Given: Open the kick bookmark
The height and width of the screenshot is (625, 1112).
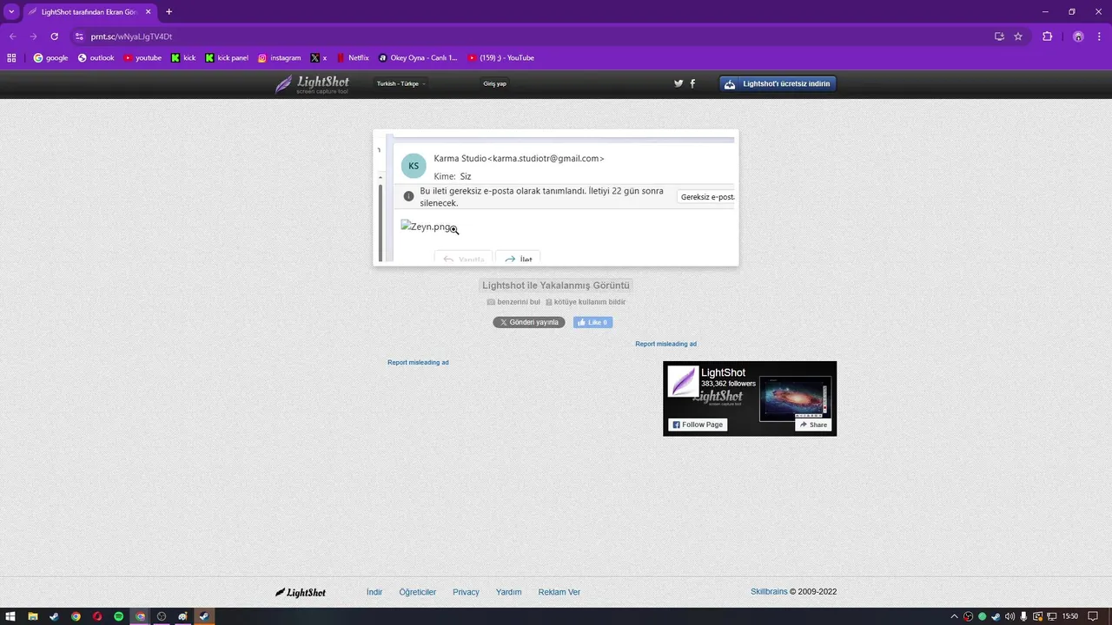Looking at the screenshot, I should coord(183,58).
